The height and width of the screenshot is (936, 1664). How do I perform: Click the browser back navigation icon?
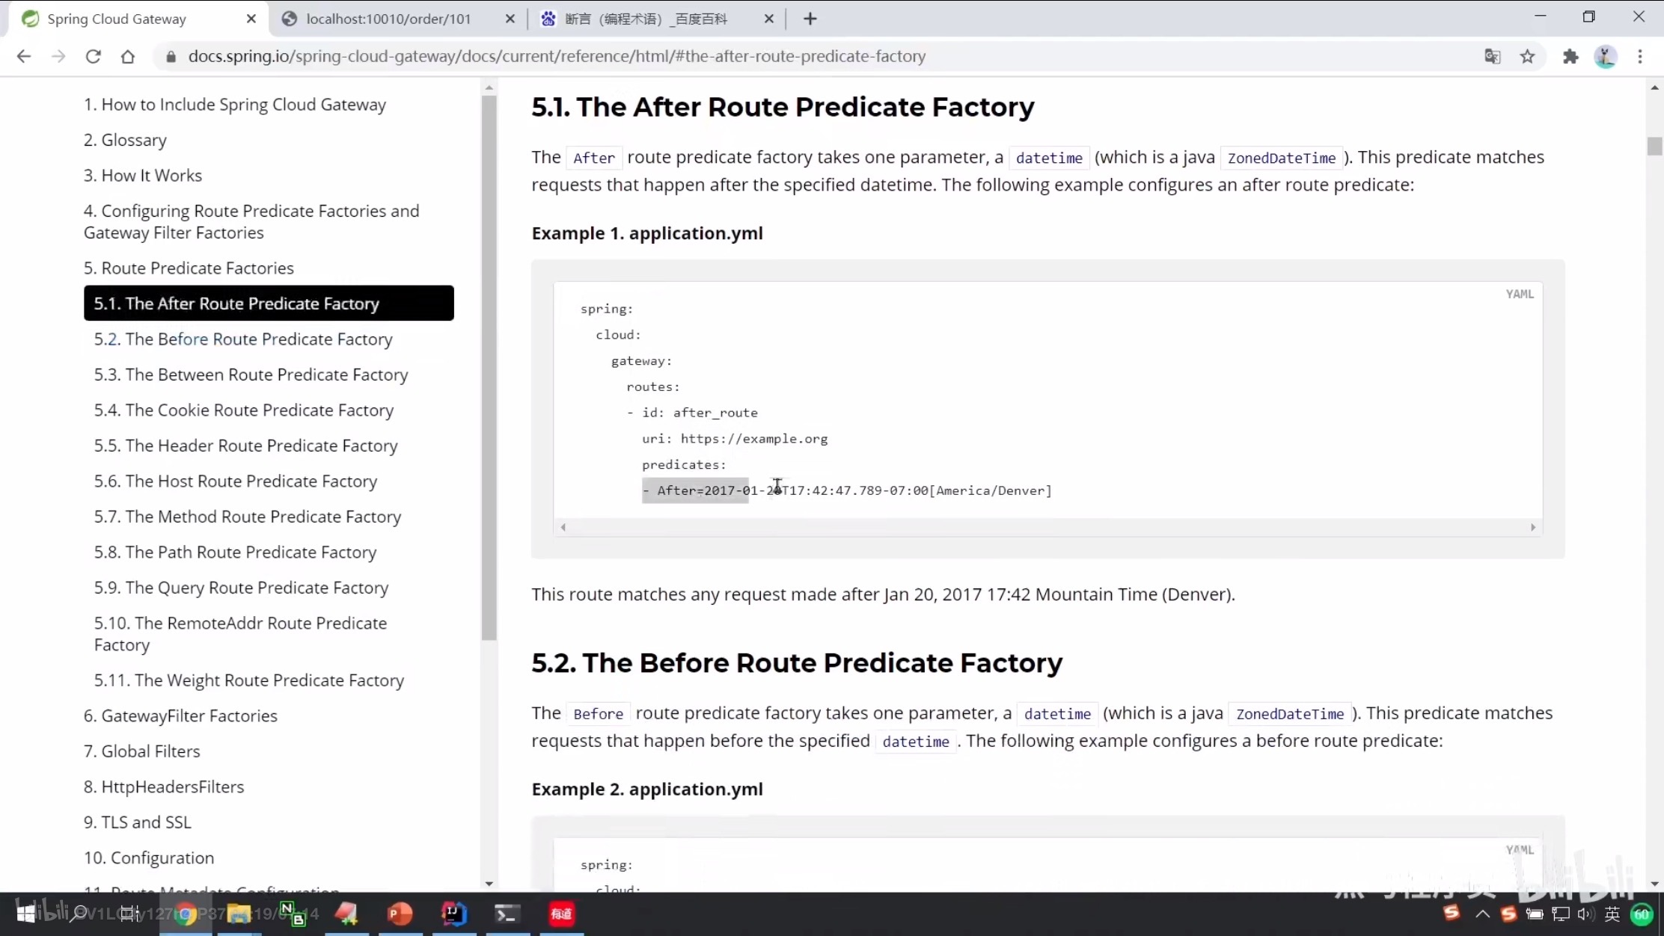tap(24, 55)
